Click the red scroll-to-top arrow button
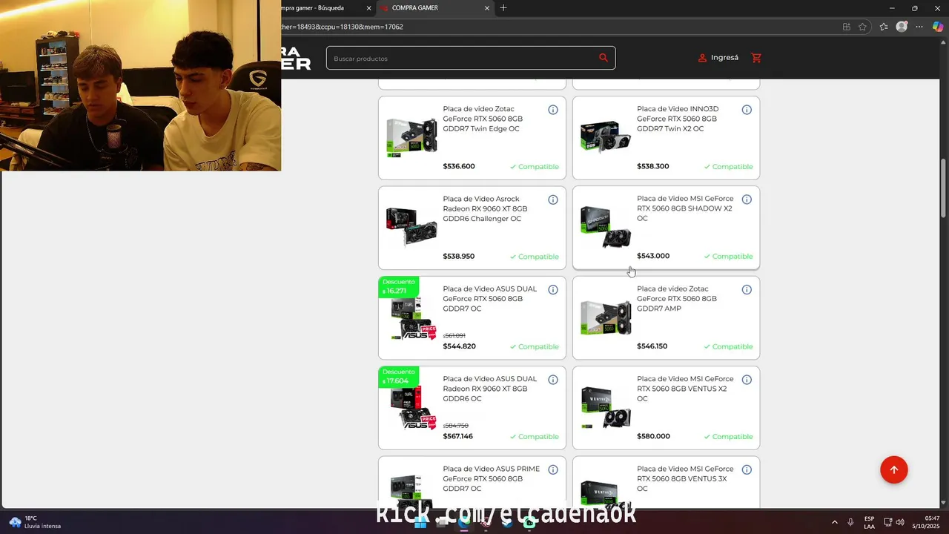Screen dimensions: 949x534 893,469
